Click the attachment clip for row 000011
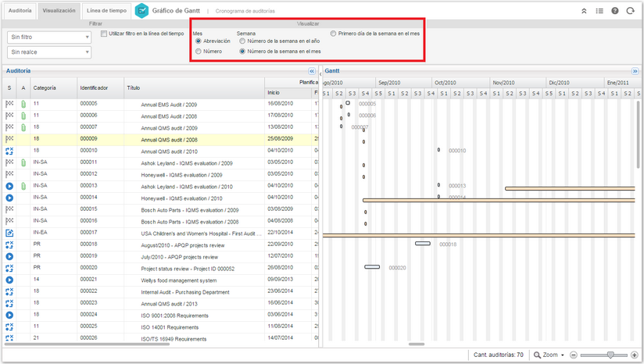The height and width of the screenshot is (364, 644). click(23, 163)
